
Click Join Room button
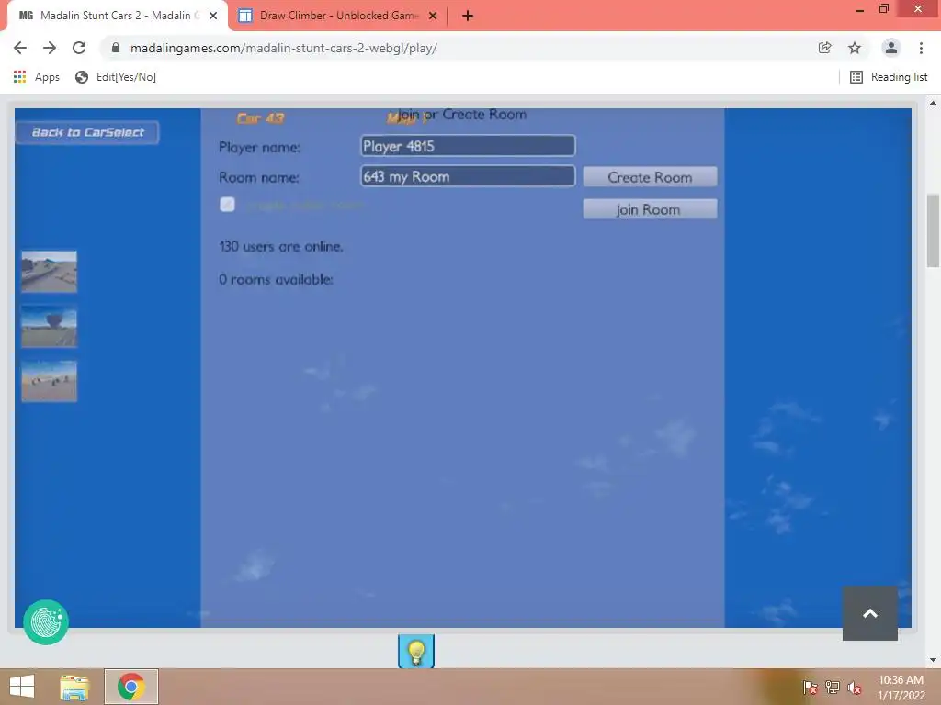tap(650, 209)
